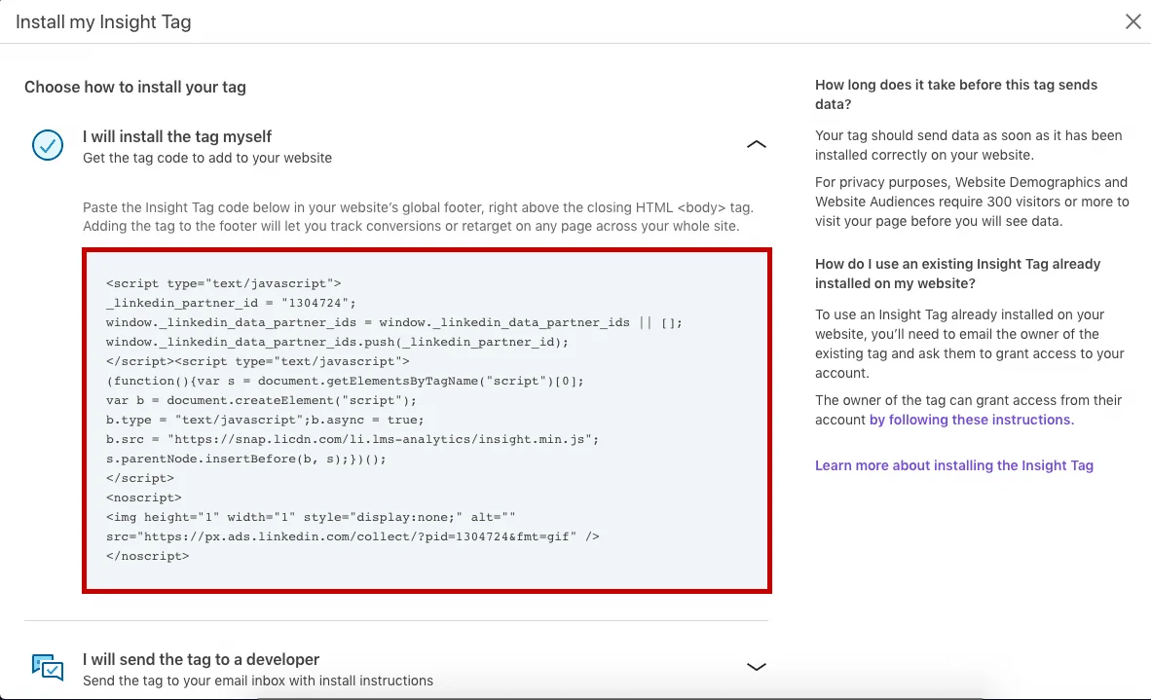The width and height of the screenshot is (1151, 700).
Task: Click the send-to-developer chat icon
Action: tap(48, 667)
